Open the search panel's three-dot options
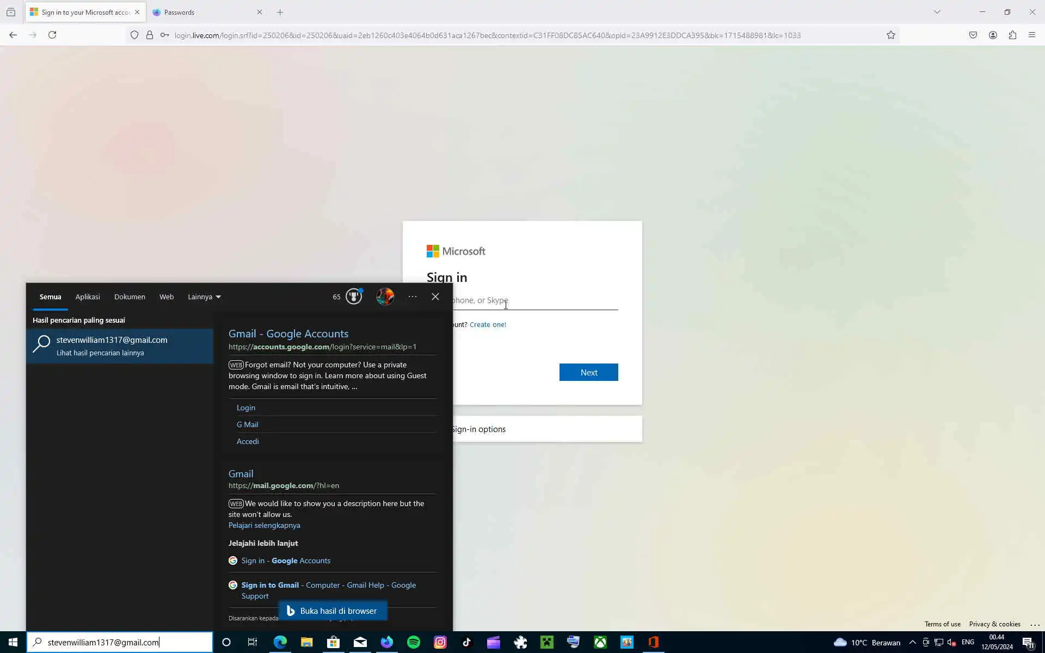Image resolution: width=1045 pixels, height=653 pixels. [x=413, y=297]
